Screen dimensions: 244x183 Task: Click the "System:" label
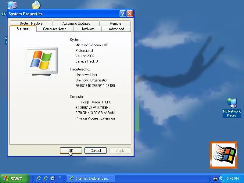point(75,40)
